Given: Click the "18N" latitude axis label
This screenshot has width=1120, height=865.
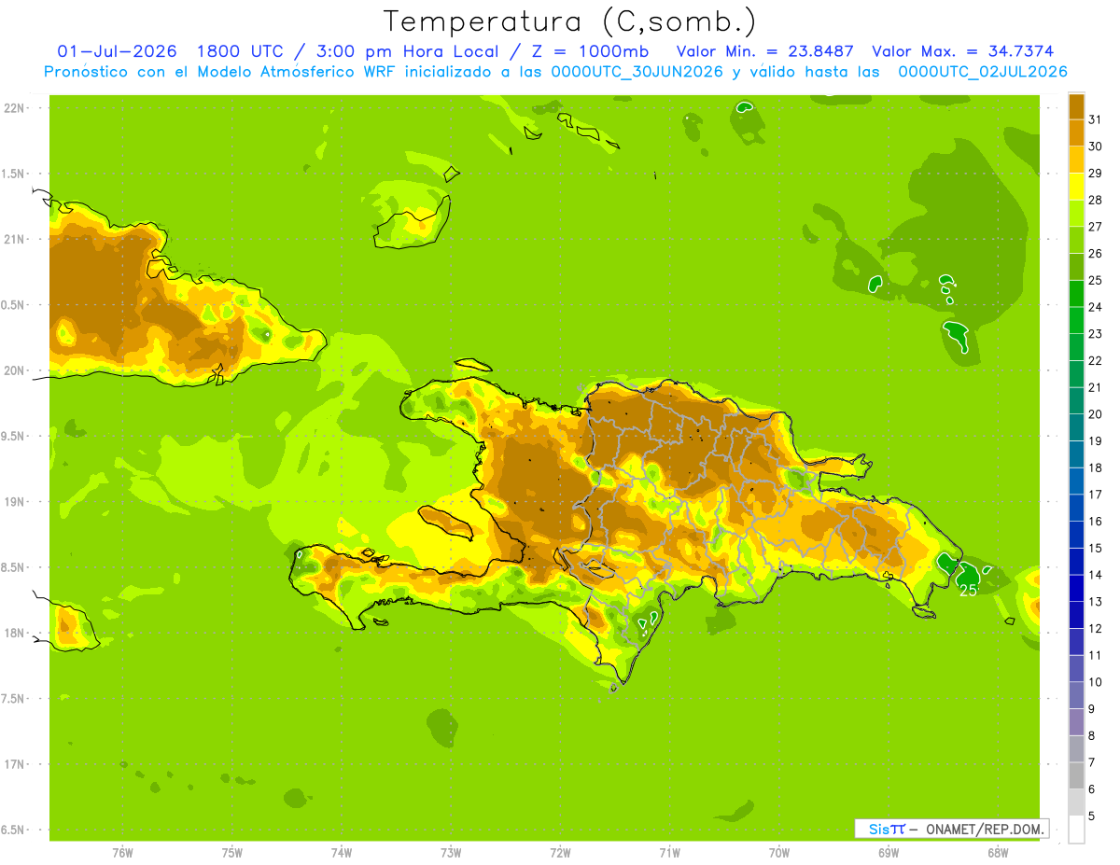Looking at the screenshot, I should [x=13, y=634].
